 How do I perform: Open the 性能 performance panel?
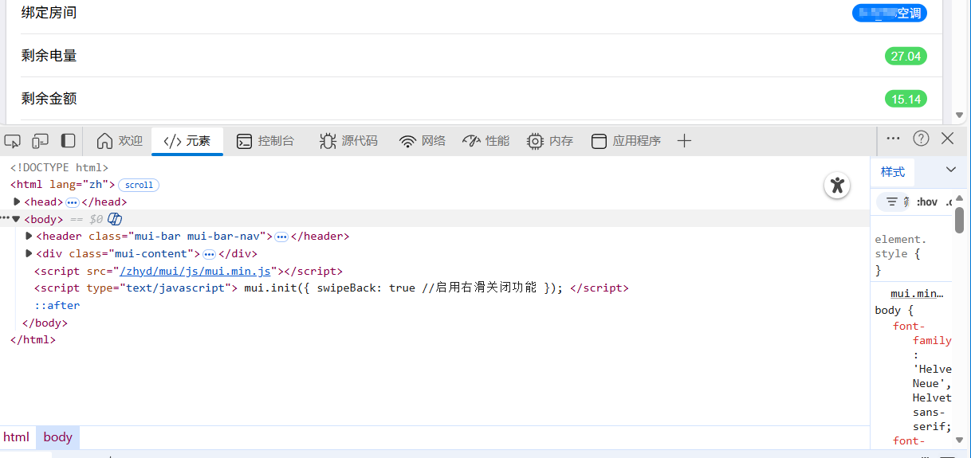(485, 141)
